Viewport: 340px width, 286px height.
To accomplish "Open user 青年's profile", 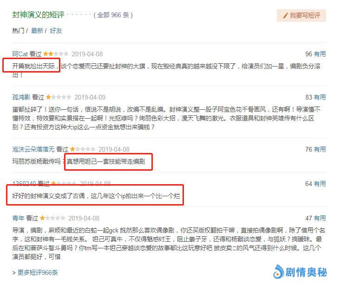I will point(18,218).
